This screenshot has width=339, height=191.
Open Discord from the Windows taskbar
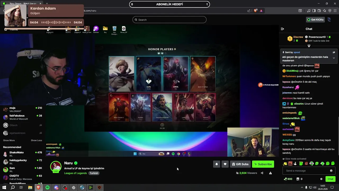pos(56,188)
